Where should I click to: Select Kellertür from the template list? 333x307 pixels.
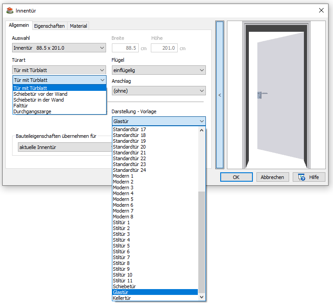point(122,298)
